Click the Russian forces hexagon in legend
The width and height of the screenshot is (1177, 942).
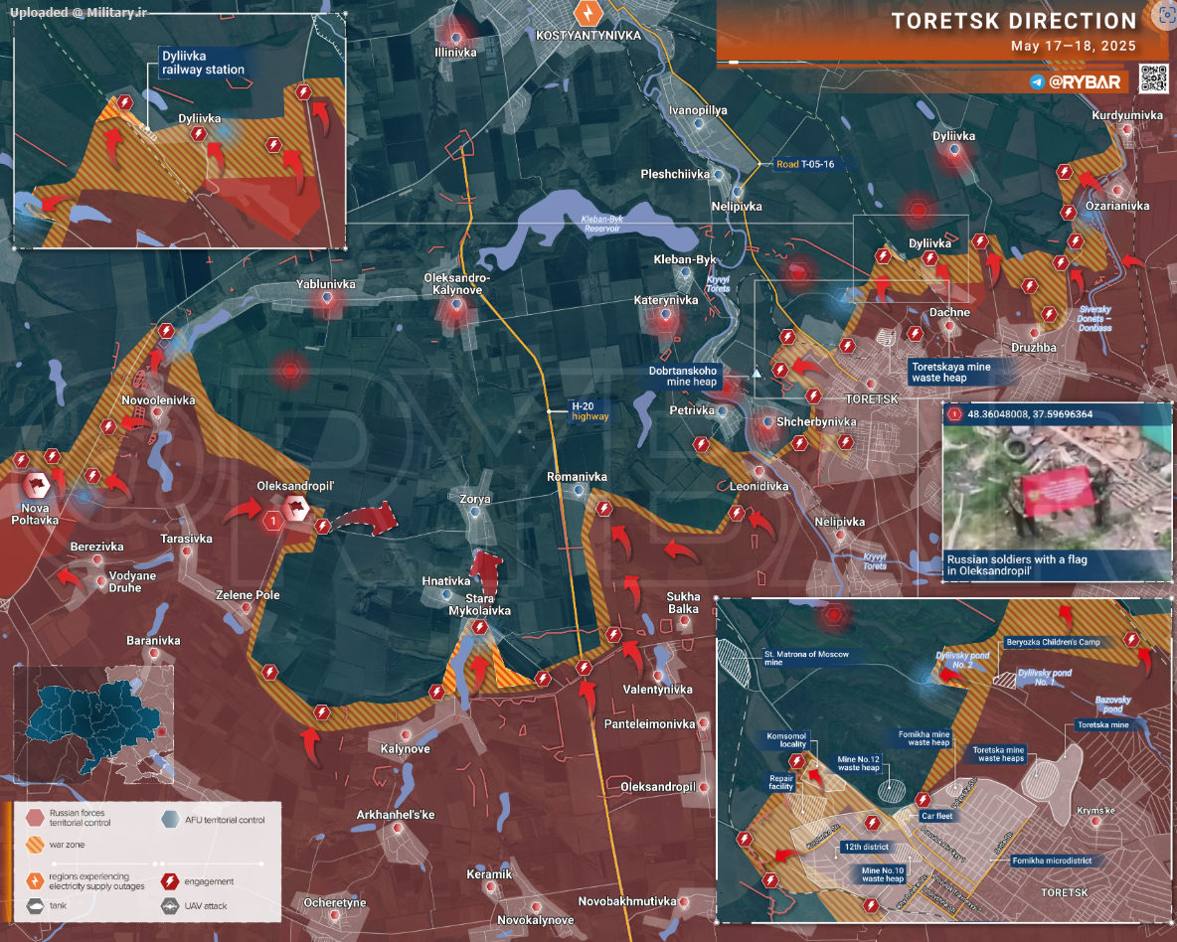(x=35, y=818)
